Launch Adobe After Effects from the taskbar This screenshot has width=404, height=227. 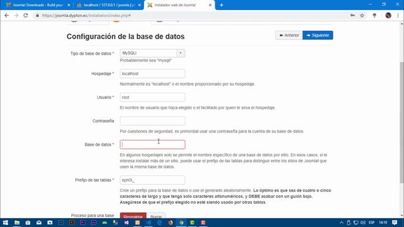pos(93,223)
